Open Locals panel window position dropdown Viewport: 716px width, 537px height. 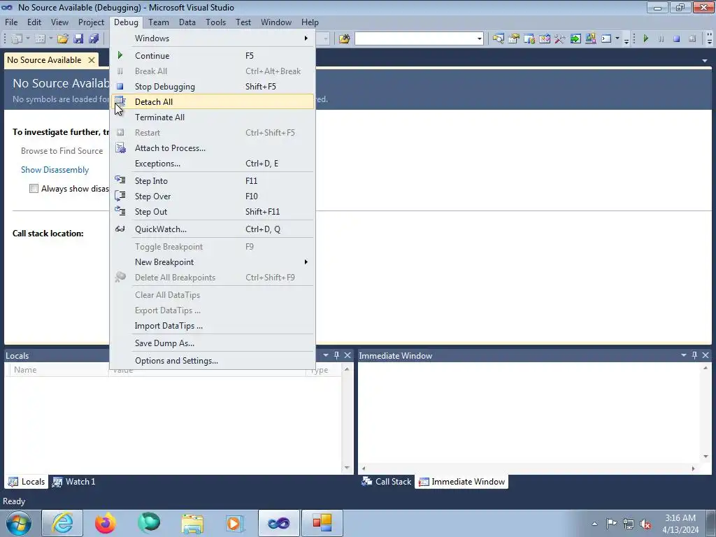[x=326, y=355]
